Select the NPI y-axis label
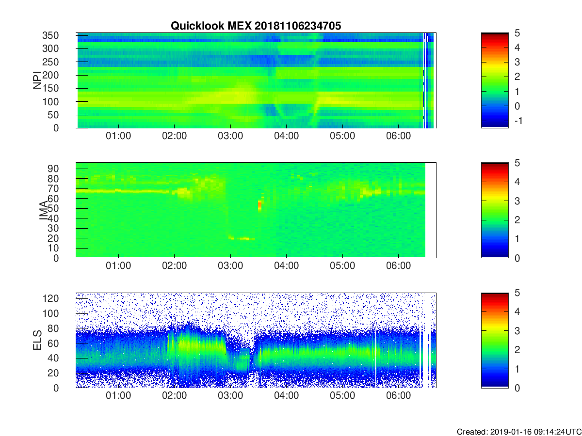This screenshot has height=436, width=582. (x=37, y=80)
